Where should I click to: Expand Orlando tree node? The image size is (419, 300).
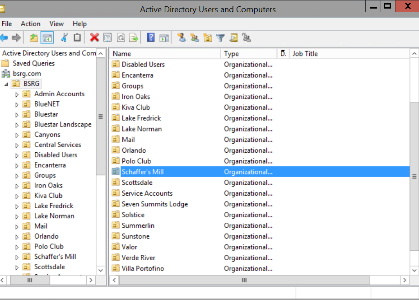coord(17,237)
